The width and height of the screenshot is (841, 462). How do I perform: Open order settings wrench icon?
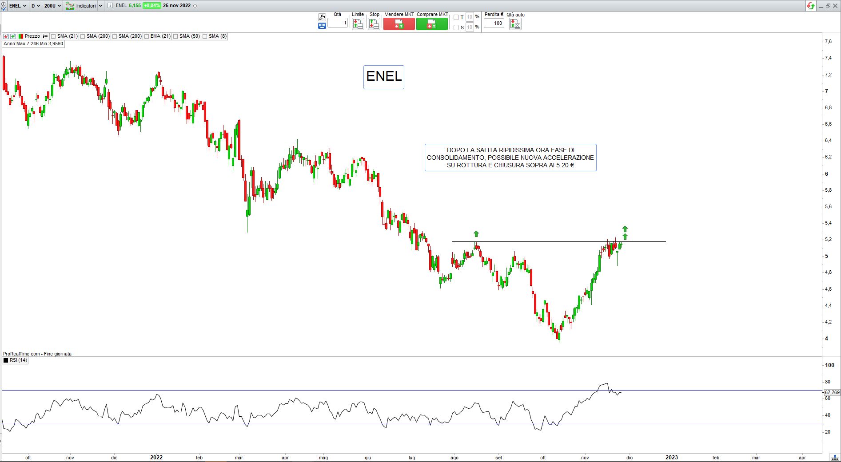[322, 17]
